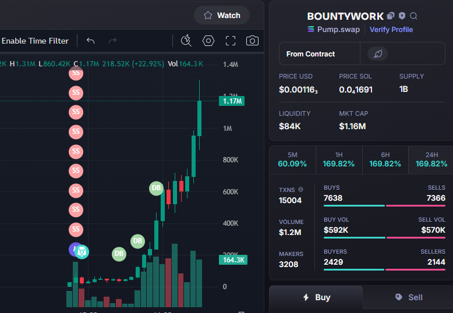Copy the BOUNTYWORK token address
Image resolution: width=453 pixels, height=313 pixels.
[391, 16]
